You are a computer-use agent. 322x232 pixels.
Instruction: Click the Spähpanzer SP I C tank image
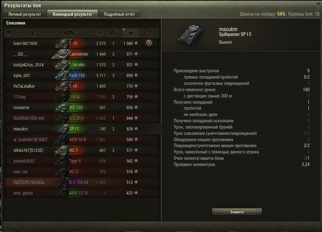pos(190,35)
